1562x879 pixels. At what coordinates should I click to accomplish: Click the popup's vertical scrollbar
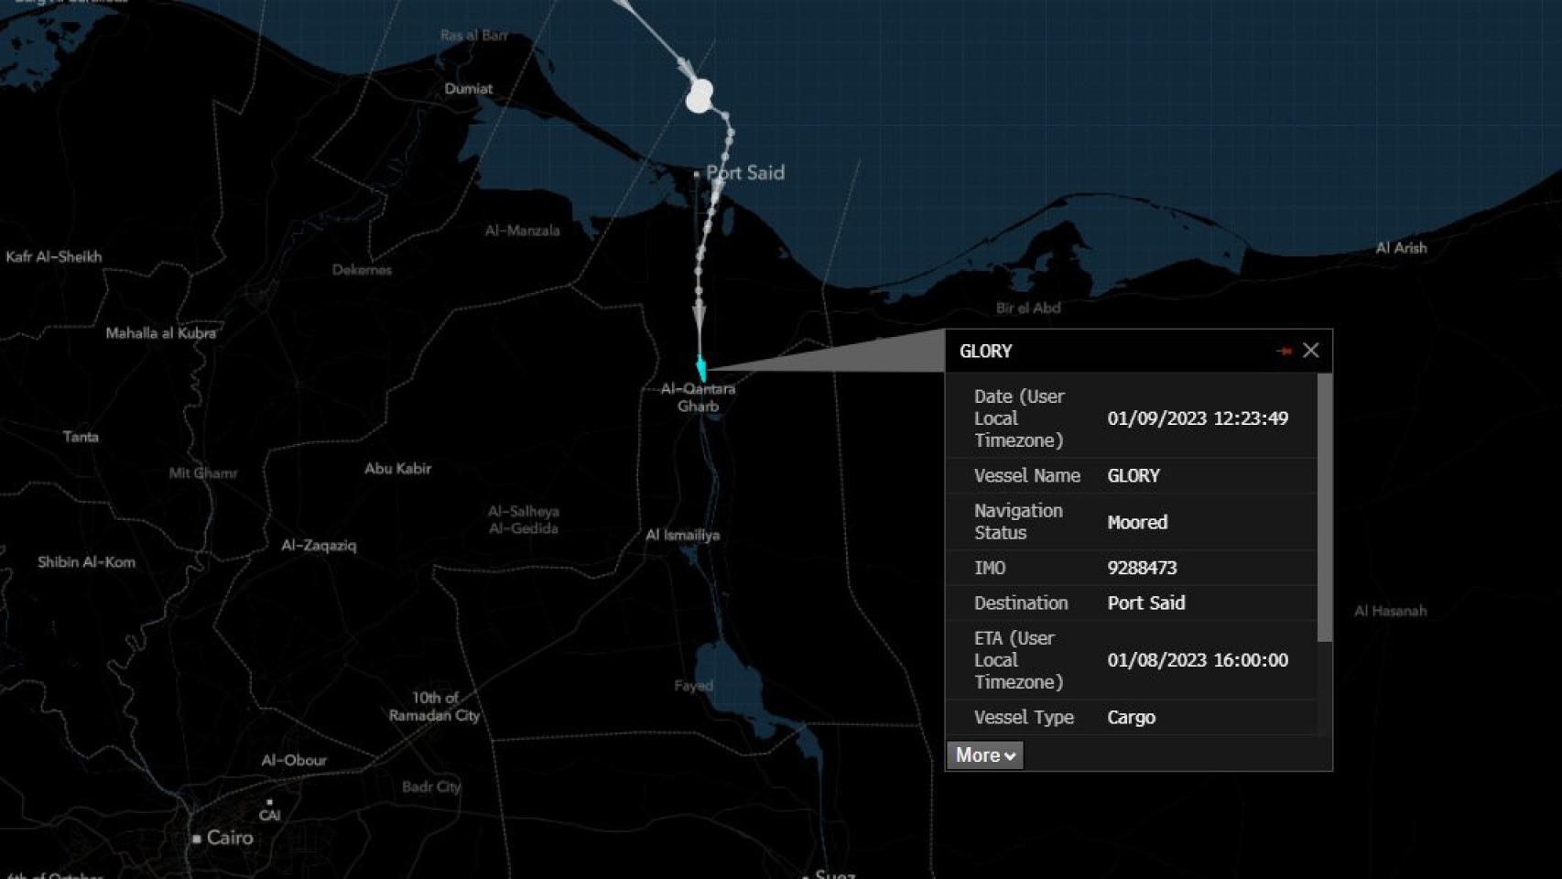1324,508
